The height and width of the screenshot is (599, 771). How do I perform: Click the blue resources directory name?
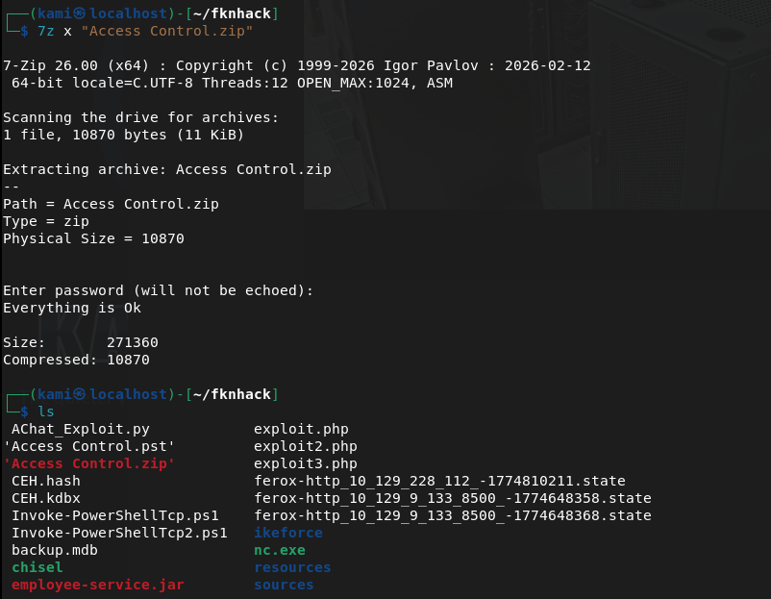(x=292, y=567)
